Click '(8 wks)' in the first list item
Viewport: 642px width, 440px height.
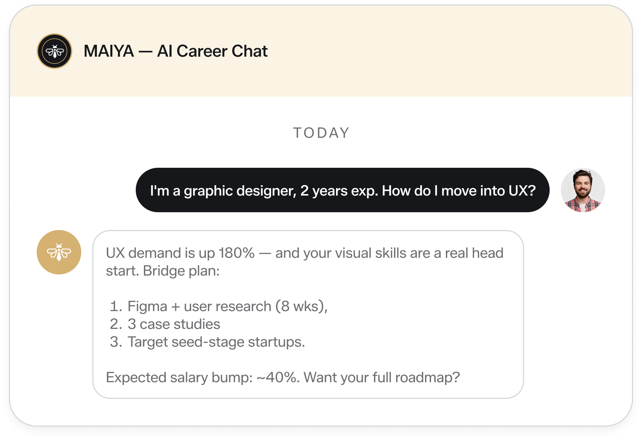(302, 306)
